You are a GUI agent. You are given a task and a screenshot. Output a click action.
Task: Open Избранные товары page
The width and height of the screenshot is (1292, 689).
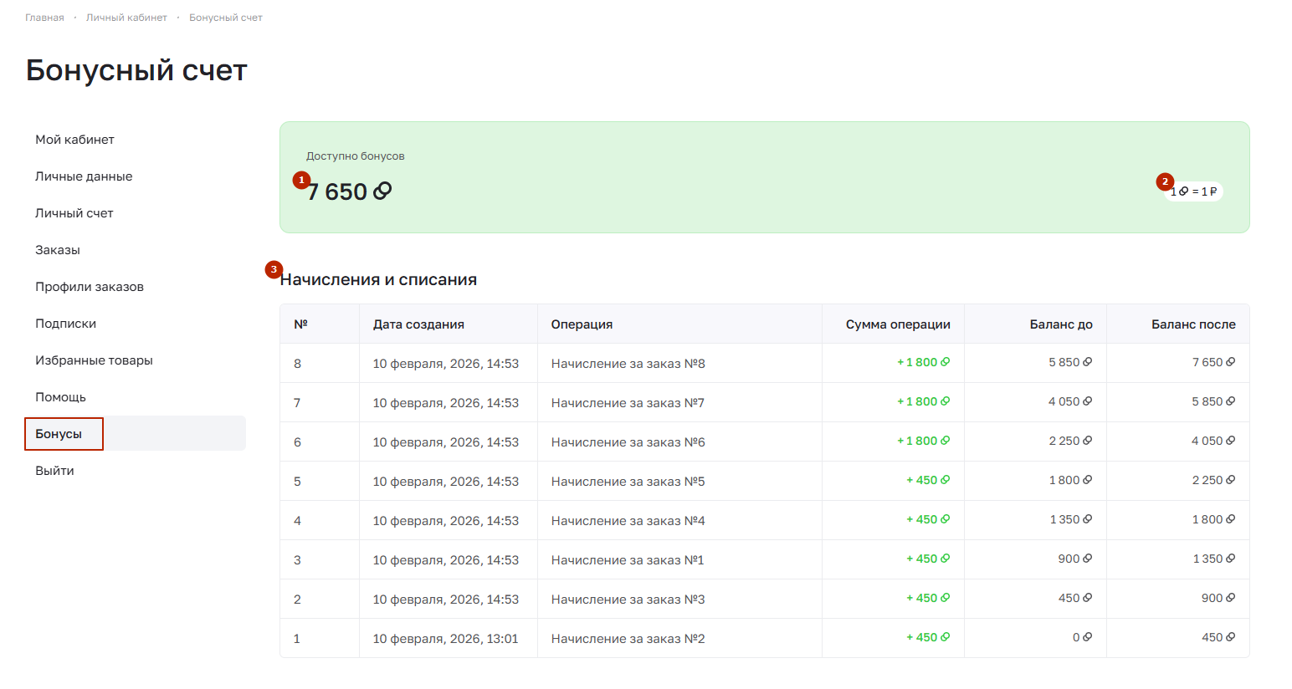(94, 360)
